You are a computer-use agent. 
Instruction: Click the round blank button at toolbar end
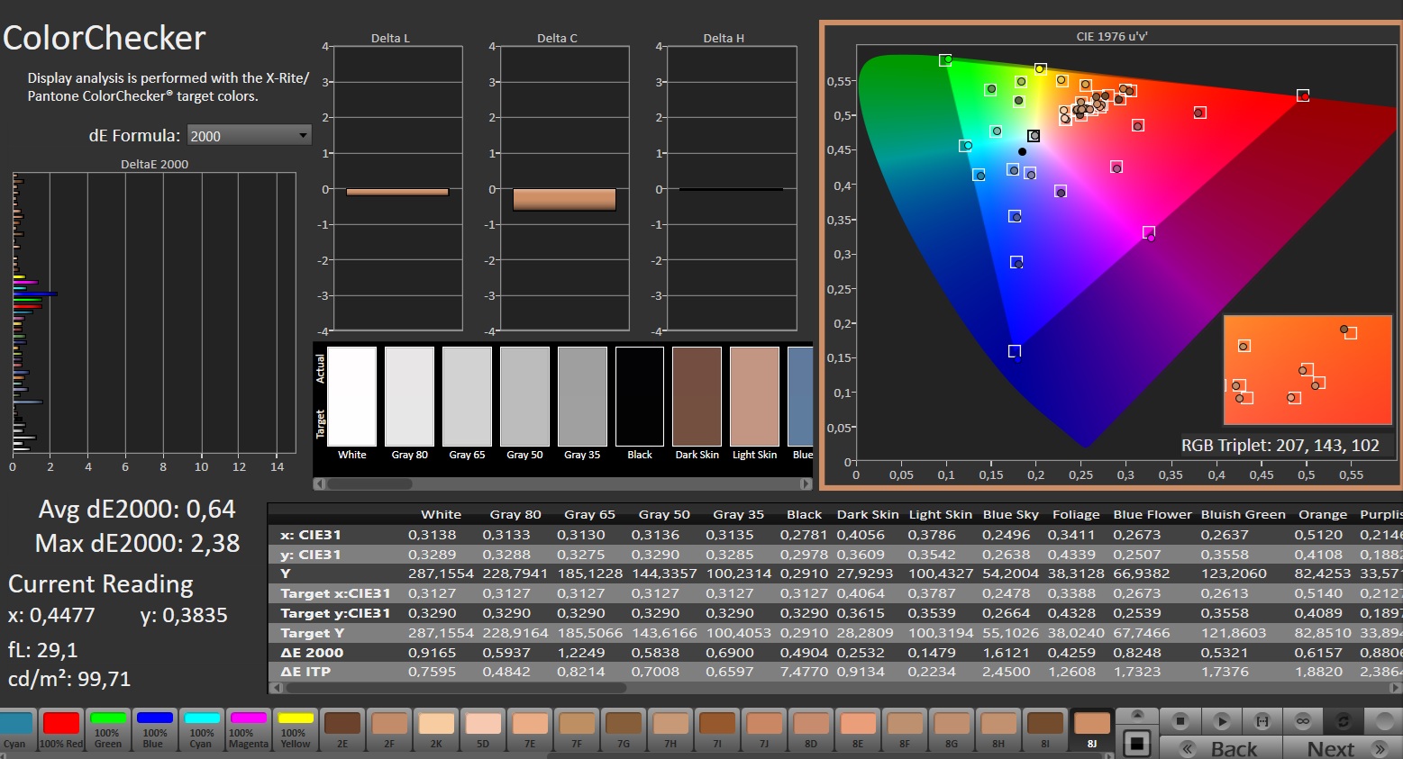[x=1383, y=721]
